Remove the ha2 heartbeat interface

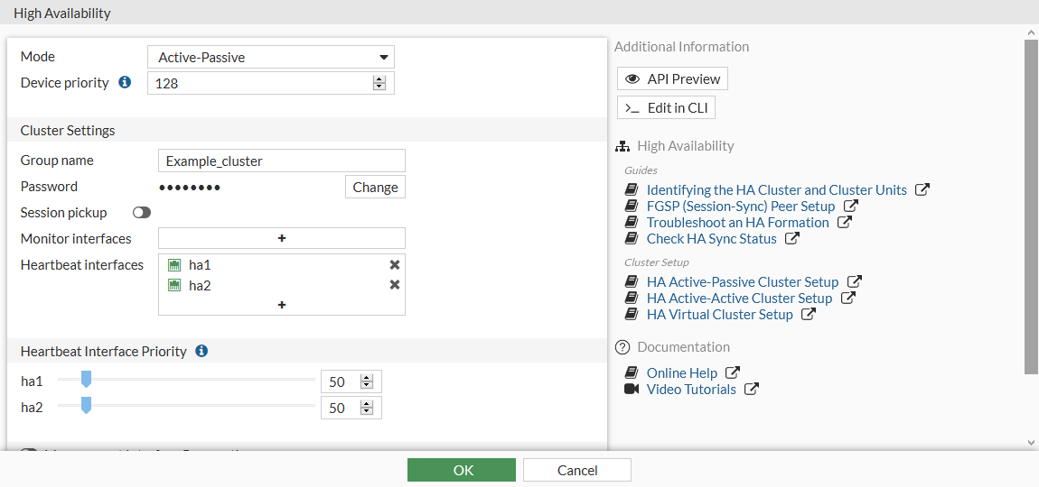pyautogui.click(x=395, y=285)
